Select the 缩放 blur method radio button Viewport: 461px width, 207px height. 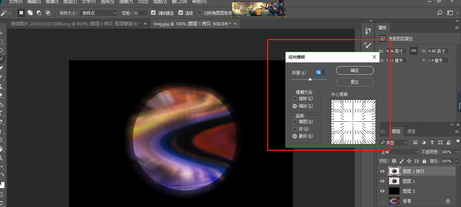coord(295,106)
